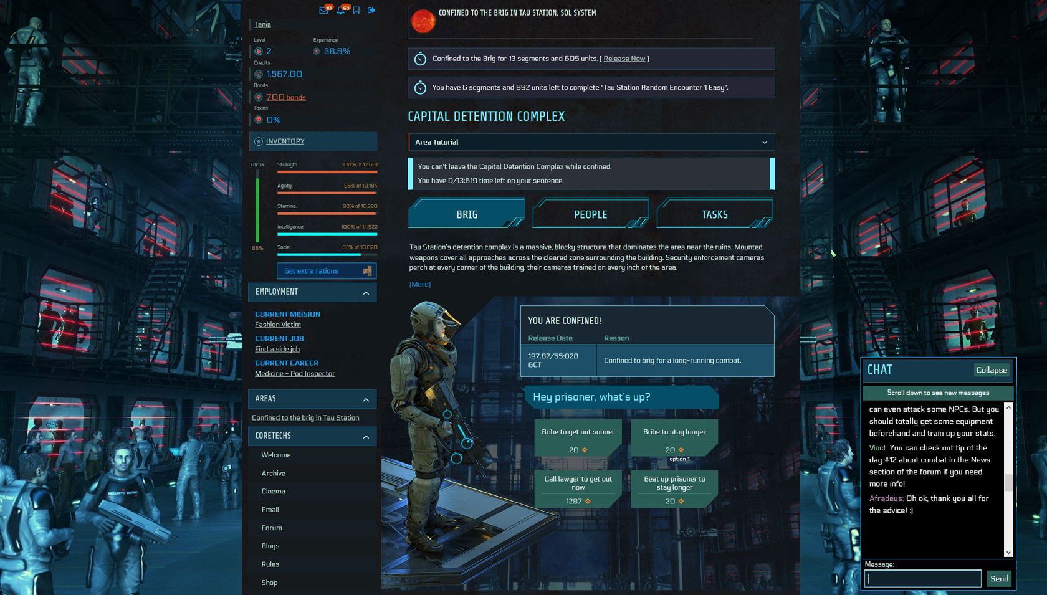Expand the Area Tutorial dropdown
Screen dimensions: 1047x595
[764, 142]
